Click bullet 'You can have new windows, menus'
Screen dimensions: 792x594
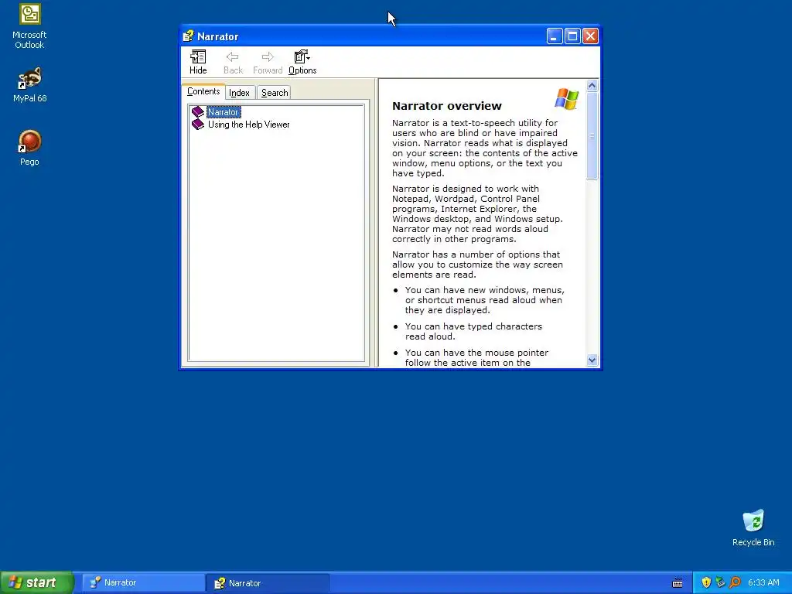tap(484, 300)
